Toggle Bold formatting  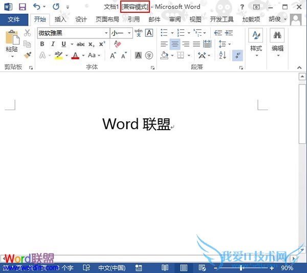click(42, 45)
